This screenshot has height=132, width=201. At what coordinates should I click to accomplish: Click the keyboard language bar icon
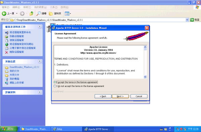pyautogui.click(x=161, y=129)
